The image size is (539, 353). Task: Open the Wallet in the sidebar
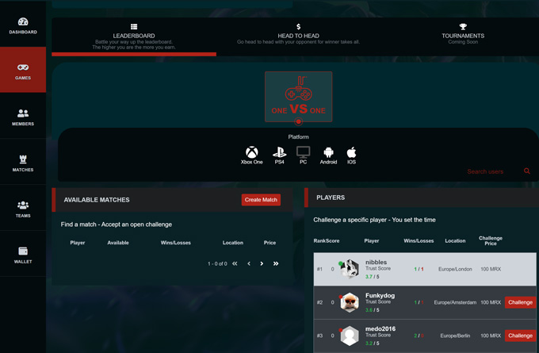[23, 254]
